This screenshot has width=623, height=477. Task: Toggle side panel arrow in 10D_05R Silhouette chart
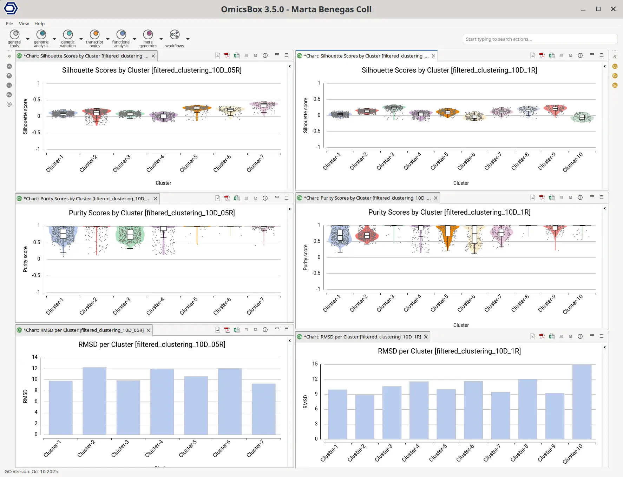(x=290, y=66)
